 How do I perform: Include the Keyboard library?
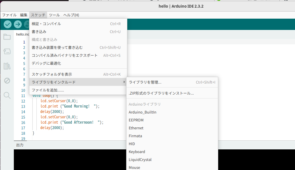coord(172,152)
